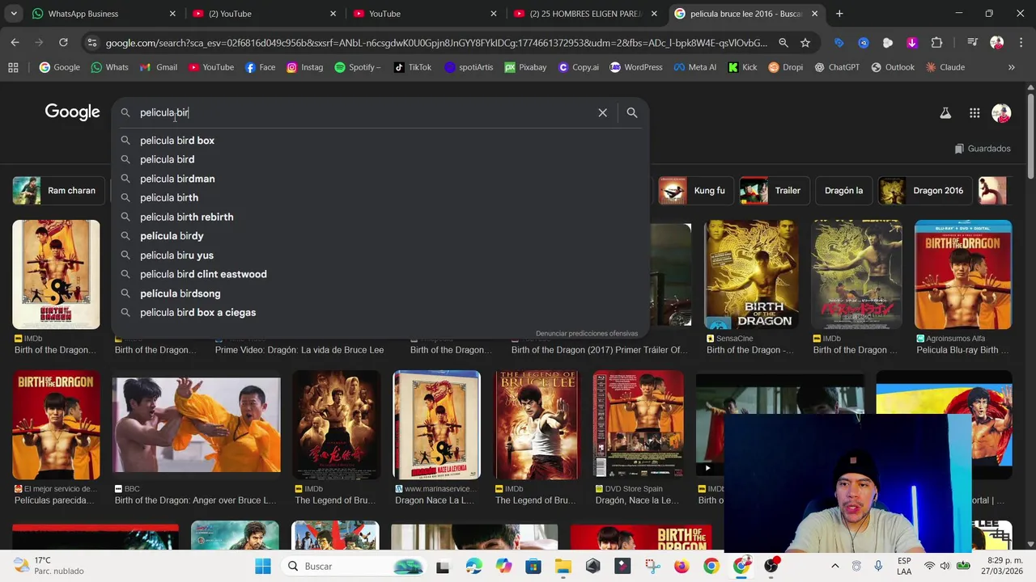The height and width of the screenshot is (582, 1036).
Task: Open the Pixabay bookmark
Action: point(525,67)
